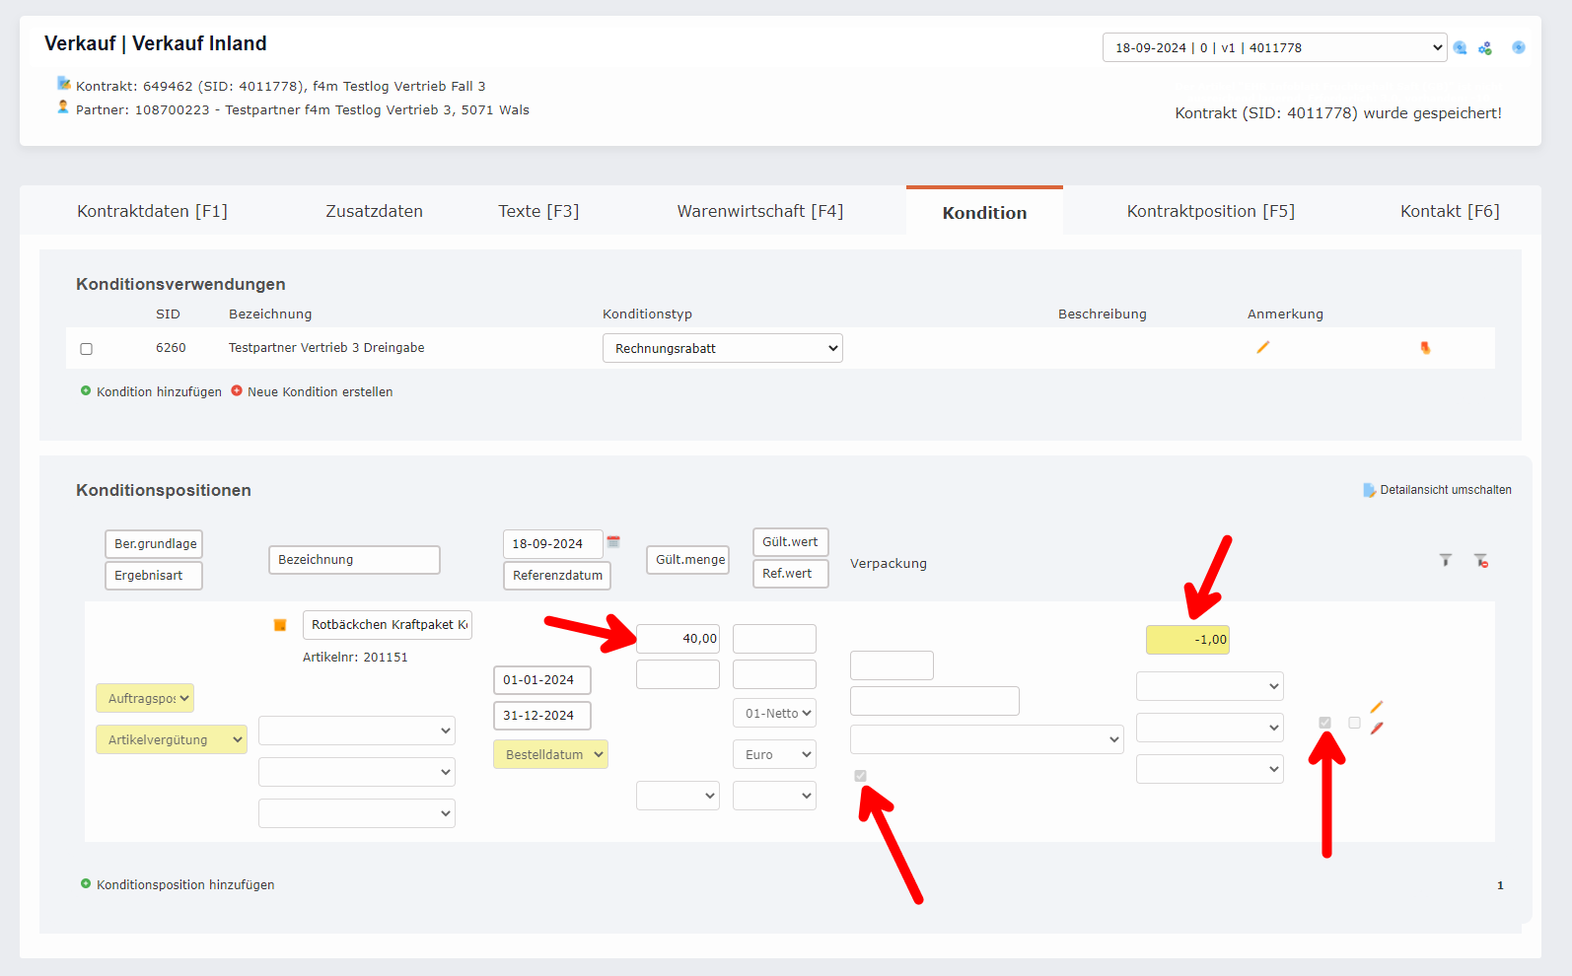Tick the checkbox for condition 6260
Image resolution: width=1572 pixels, height=976 pixels.
click(86, 349)
